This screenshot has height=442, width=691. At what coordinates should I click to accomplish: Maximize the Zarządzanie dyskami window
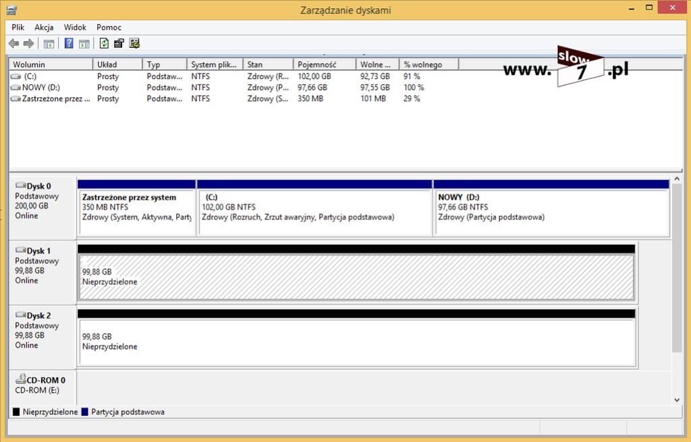pyautogui.click(x=649, y=7)
